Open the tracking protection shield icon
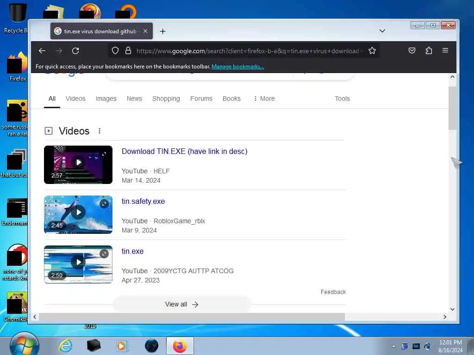The height and width of the screenshot is (355, 474). [115, 50]
